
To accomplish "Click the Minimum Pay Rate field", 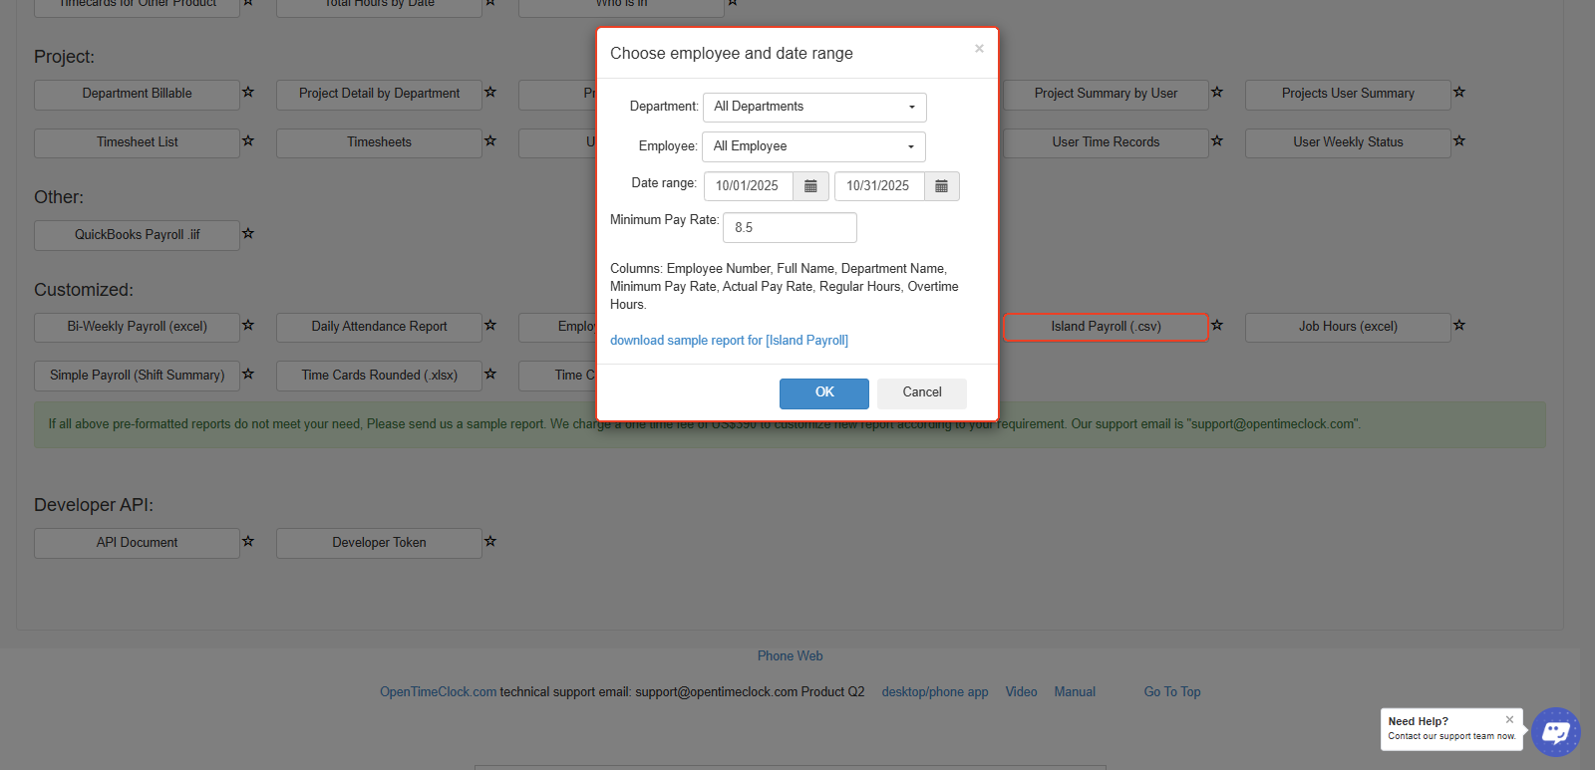I will [790, 227].
